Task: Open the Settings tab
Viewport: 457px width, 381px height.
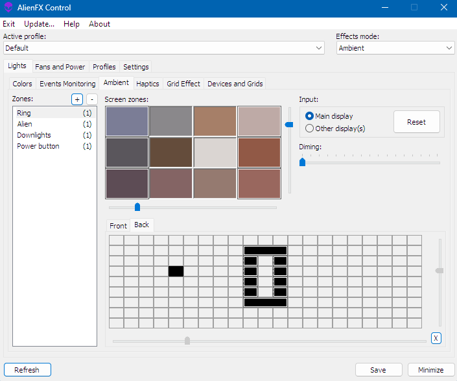Action: click(x=136, y=67)
